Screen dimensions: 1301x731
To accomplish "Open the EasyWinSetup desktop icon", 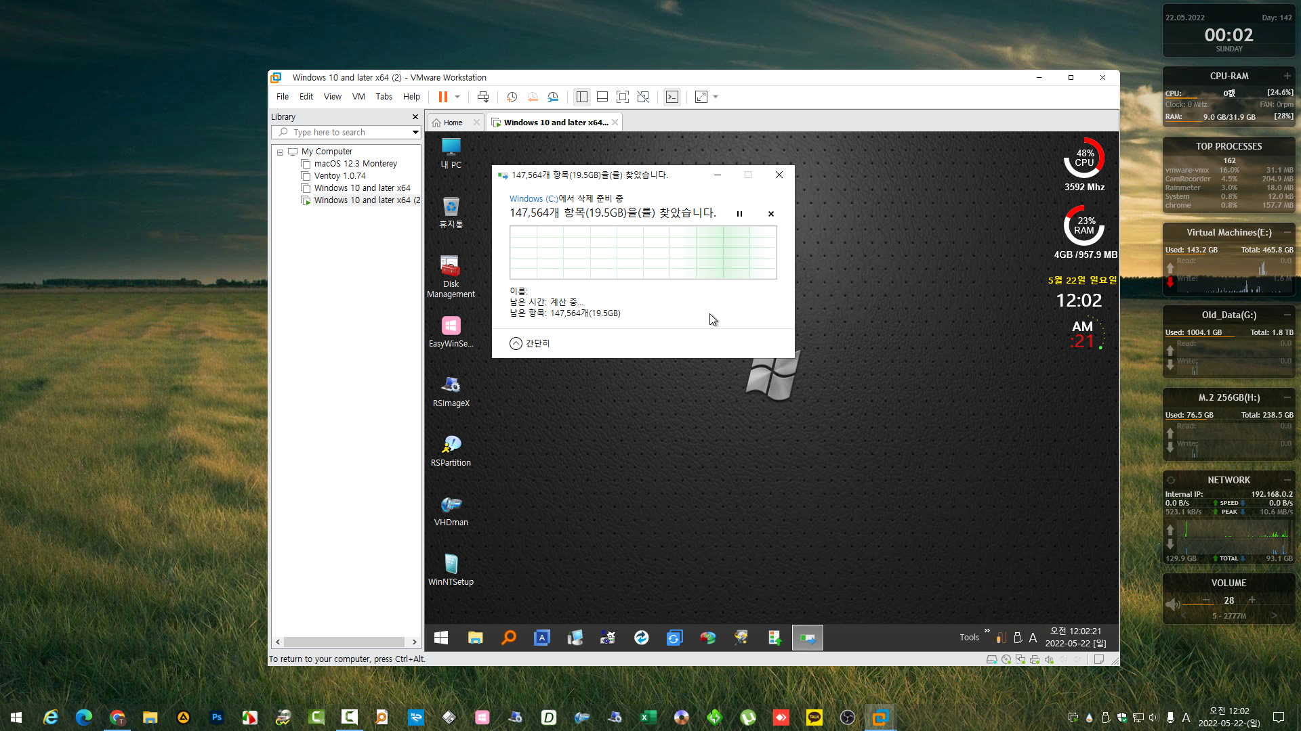I will pos(451,332).
